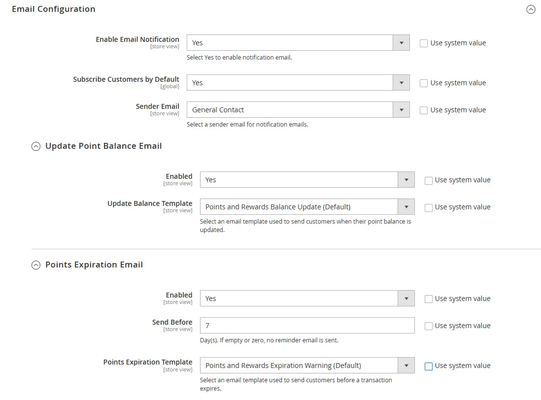Viewport: 541px width, 400px height.
Task: Click 'Select Yes to enable notification email.' note
Action: (239, 57)
